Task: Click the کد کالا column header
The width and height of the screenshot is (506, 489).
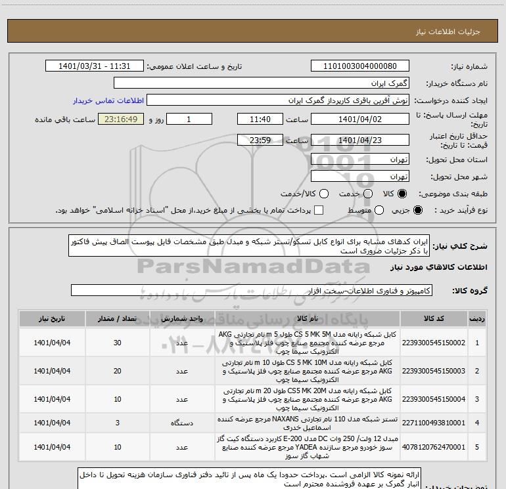Action: (x=434, y=318)
